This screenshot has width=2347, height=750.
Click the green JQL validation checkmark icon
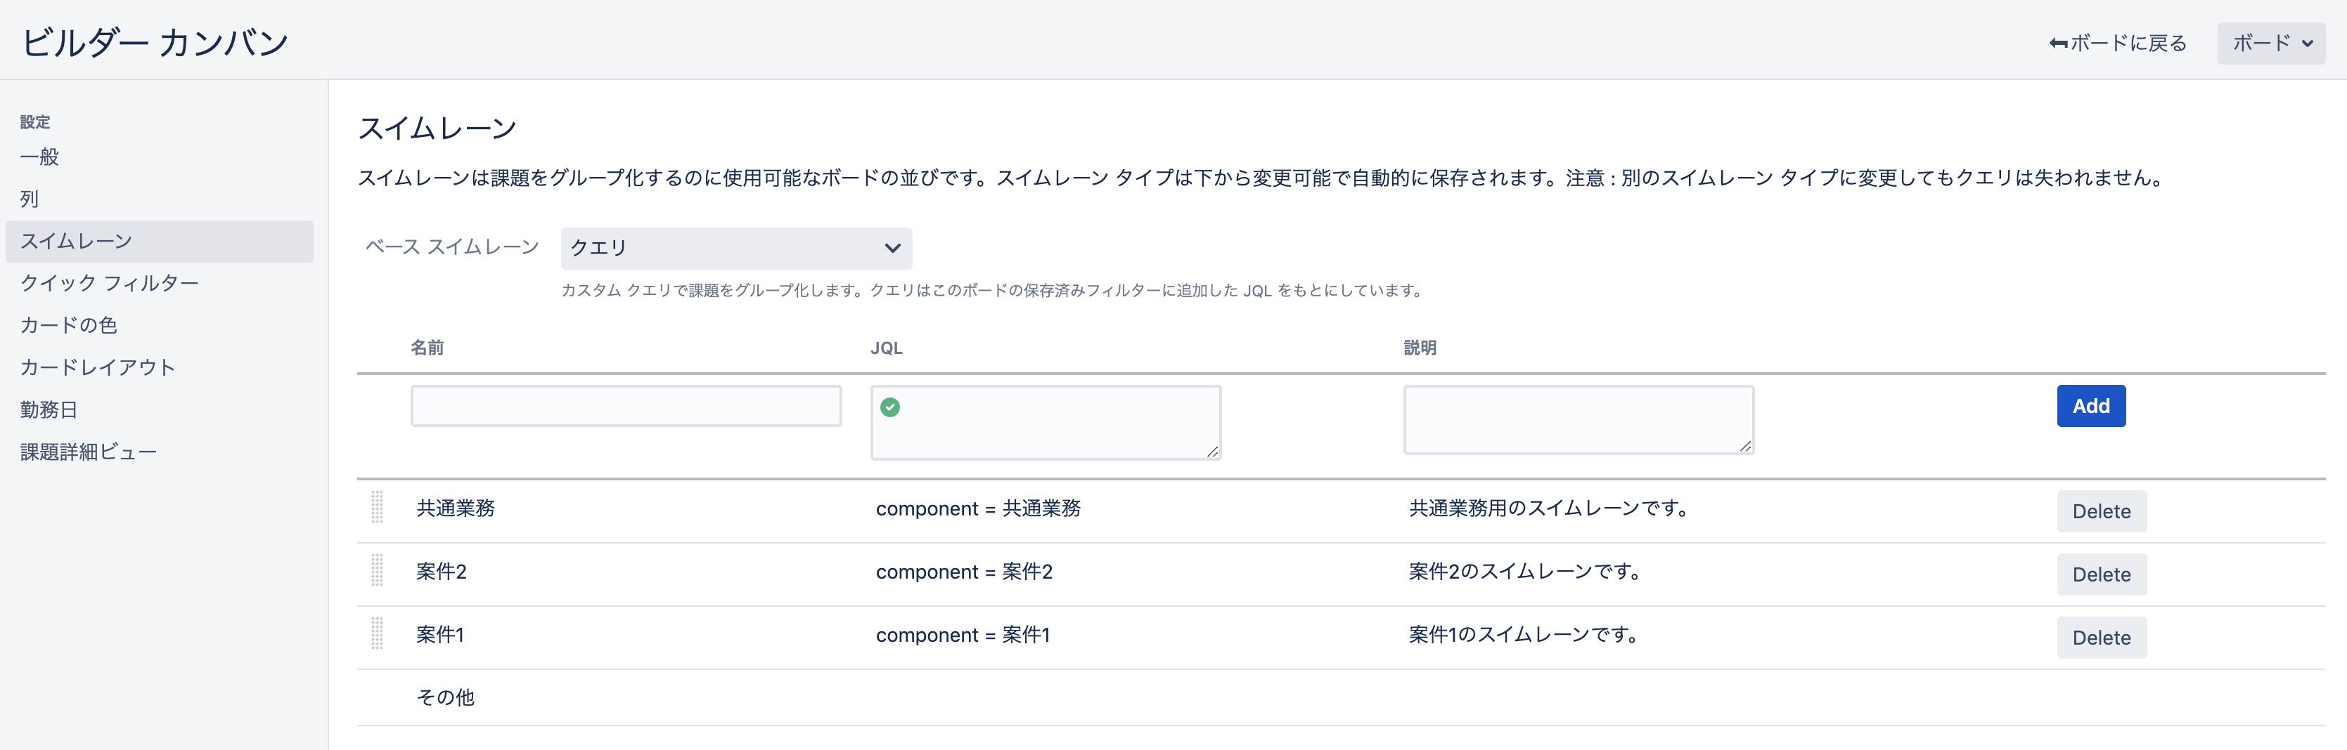tap(890, 407)
